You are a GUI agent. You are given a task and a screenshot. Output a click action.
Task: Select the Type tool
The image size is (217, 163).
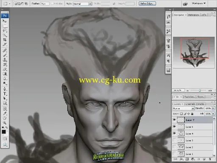pos(5,94)
